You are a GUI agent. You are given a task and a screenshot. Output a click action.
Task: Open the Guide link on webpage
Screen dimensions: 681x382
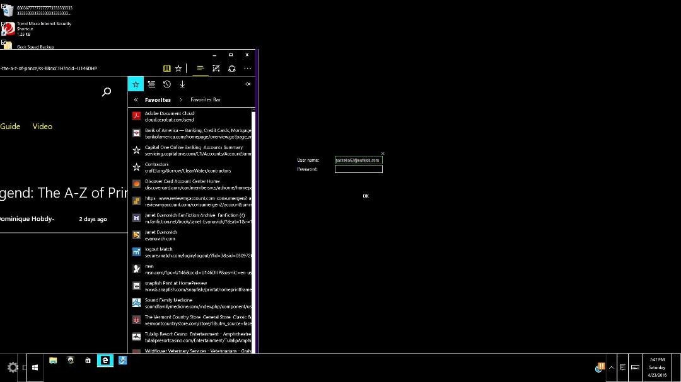point(10,126)
